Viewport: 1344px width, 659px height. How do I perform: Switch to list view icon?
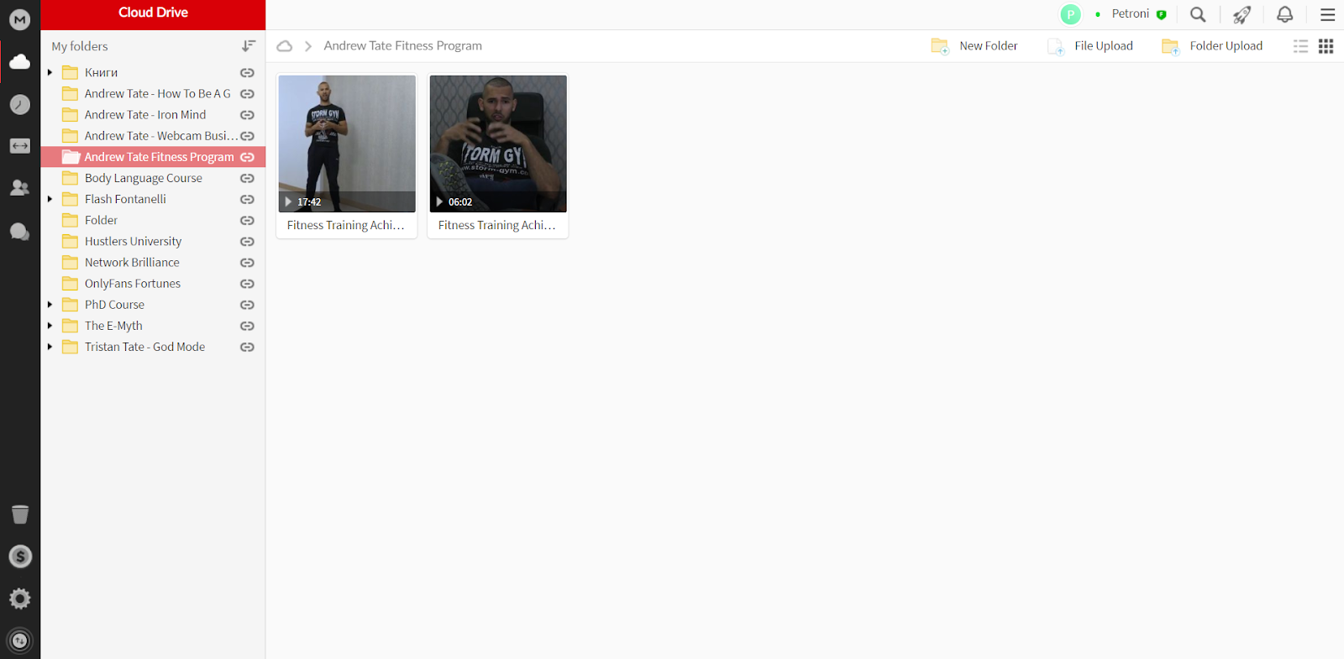(x=1300, y=46)
